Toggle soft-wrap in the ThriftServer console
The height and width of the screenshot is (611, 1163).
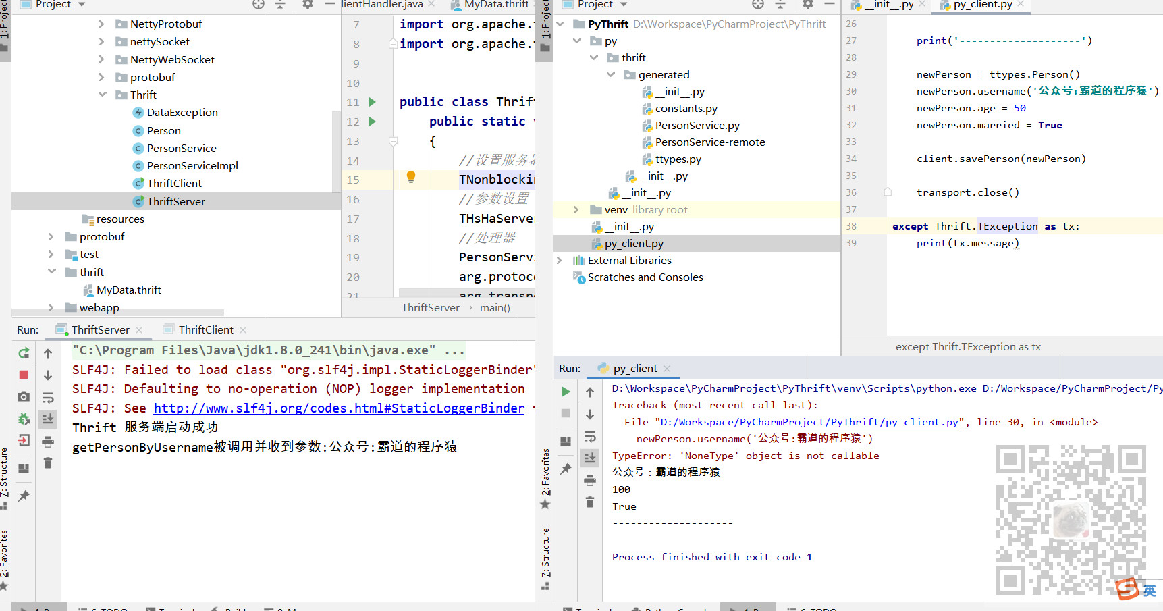tap(48, 397)
